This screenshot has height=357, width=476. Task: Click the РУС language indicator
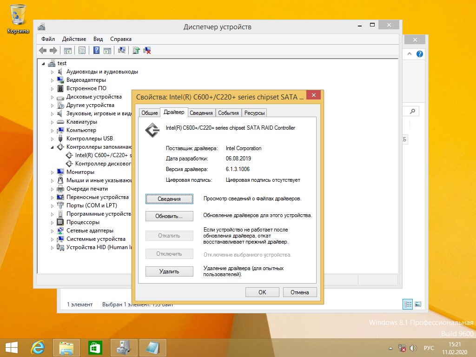[x=429, y=348]
